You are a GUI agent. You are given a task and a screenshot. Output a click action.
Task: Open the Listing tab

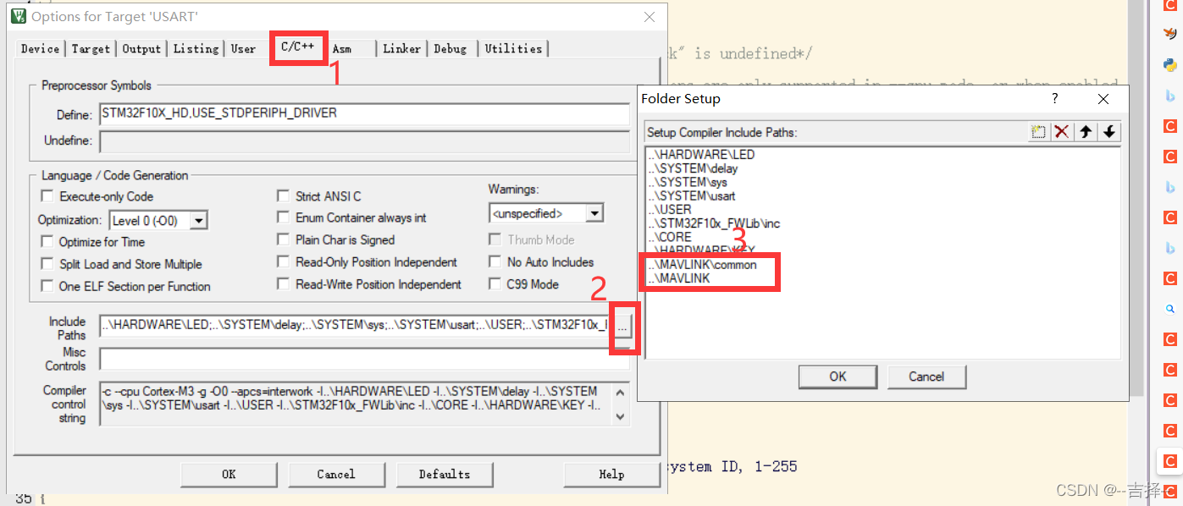[x=196, y=49]
